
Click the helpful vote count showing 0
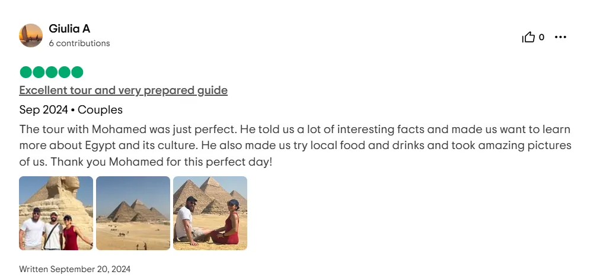click(x=541, y=37)
